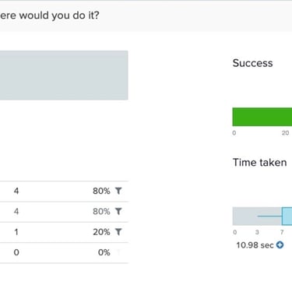Viewport: 292px width, 285px height.
Task: Select the Time taken heading
Action: click(259, 163)
